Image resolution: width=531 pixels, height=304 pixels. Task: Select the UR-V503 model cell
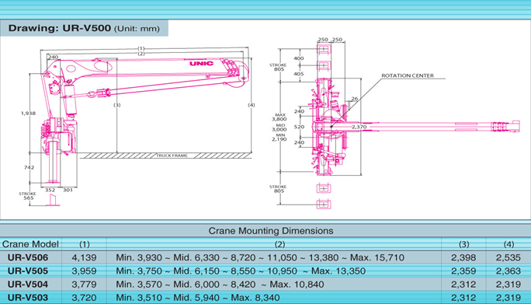coord(28,298)
